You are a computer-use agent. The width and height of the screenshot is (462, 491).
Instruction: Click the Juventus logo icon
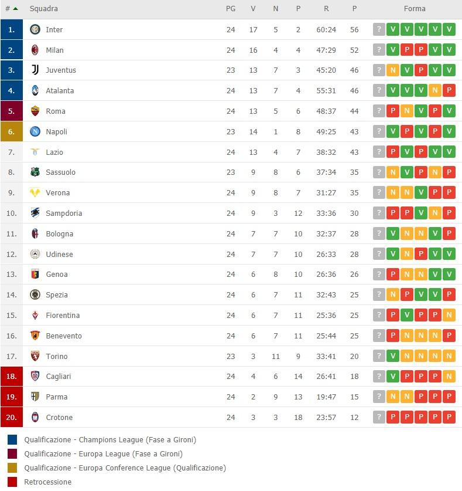click(35, 70)
